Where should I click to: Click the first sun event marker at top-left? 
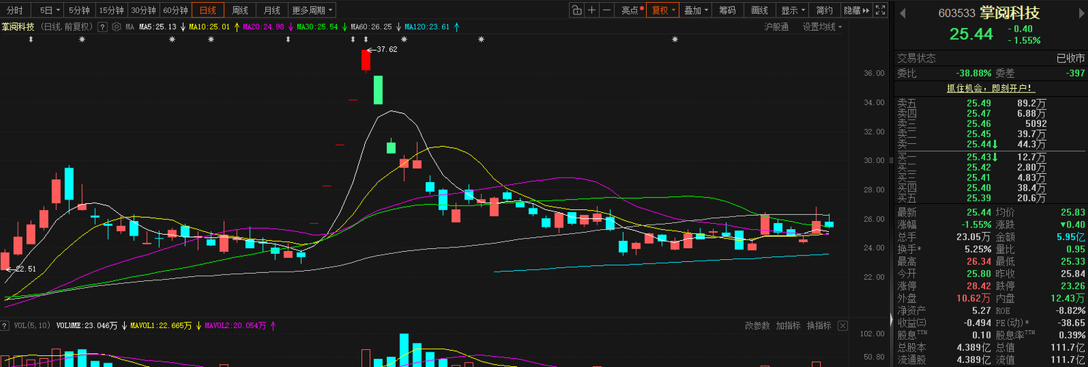click(82, 39)
